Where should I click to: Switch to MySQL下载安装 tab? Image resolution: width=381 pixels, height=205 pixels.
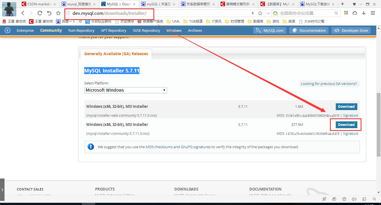tap(317, 4)
